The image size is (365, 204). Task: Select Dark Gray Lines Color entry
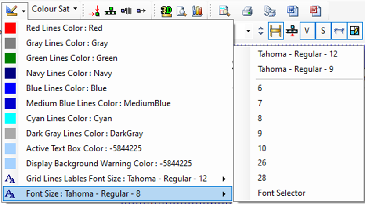(x=118, y=134)
